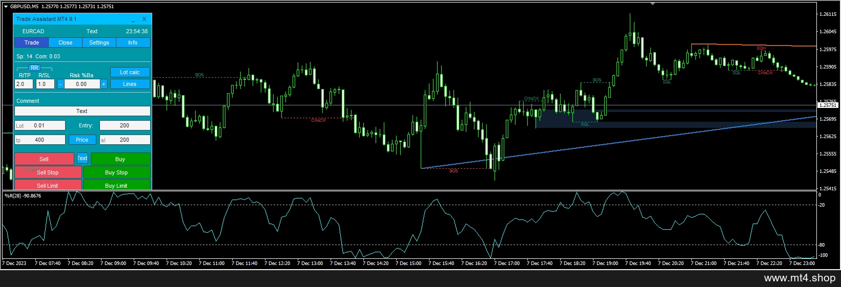Place a Sell Limit order
The image size is (841, 287).
[48, 185]
